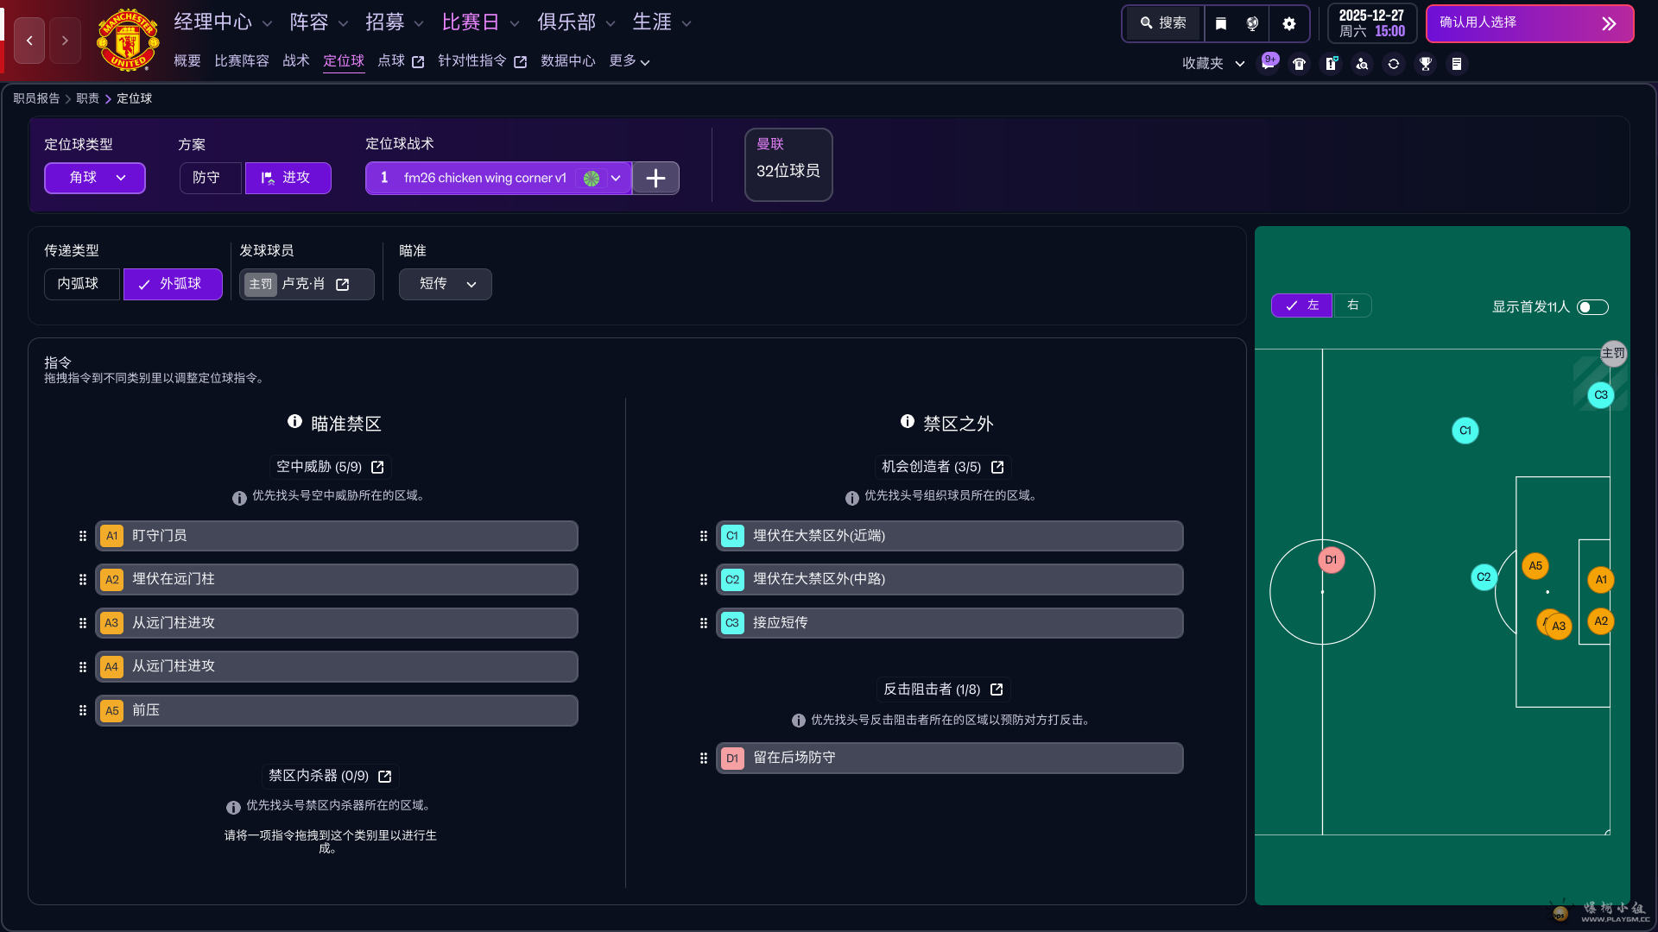Click the trophy competitions shortcut icon
The width and height of the screenshot is (1658, 932).
(x=1425, y=64)
